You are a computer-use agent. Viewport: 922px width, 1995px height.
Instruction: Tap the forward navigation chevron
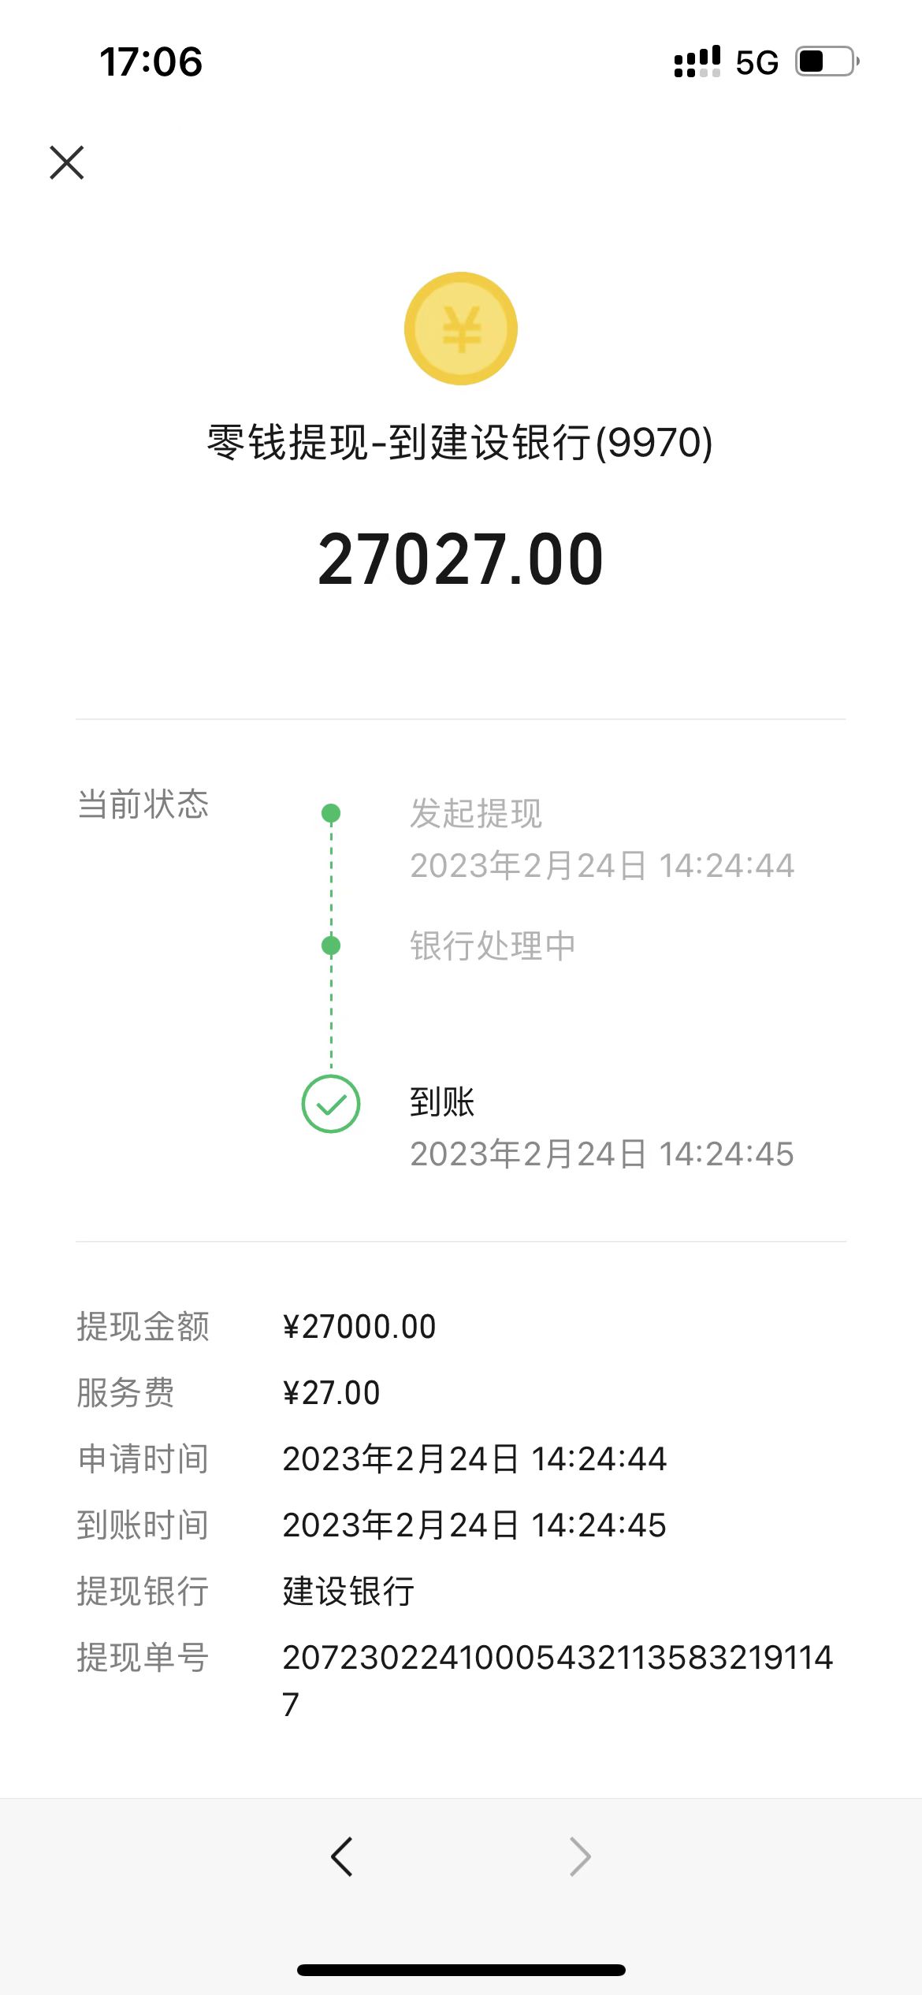[x=580, y=1857]
